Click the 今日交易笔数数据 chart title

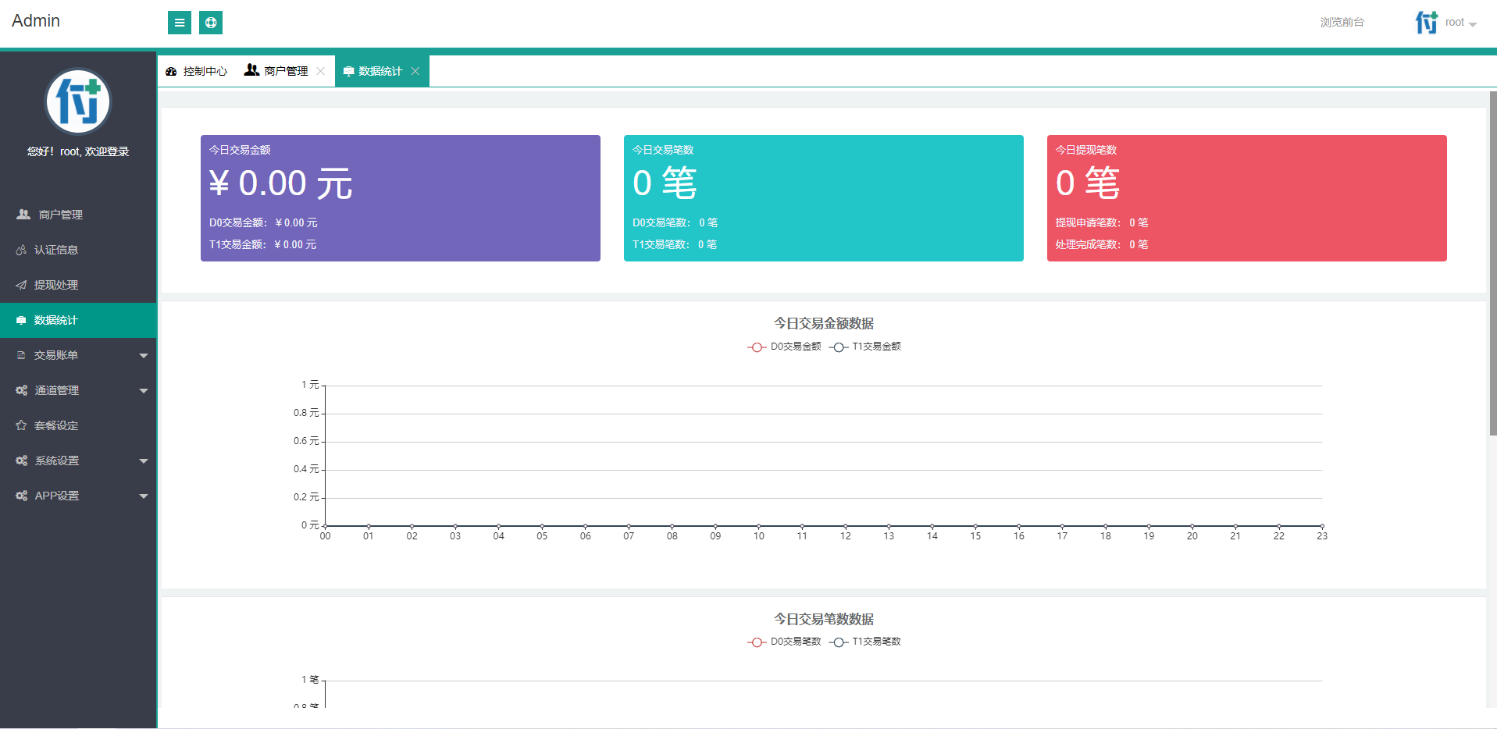coord(824,619)
